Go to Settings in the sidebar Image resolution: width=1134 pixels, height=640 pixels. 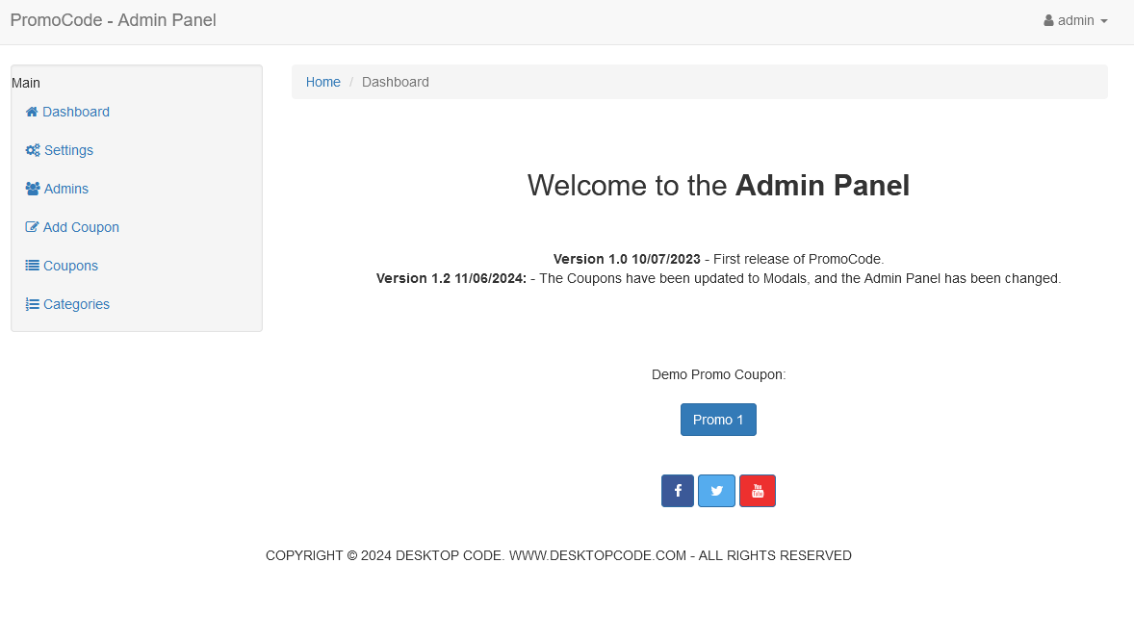[x=68, y=150]
